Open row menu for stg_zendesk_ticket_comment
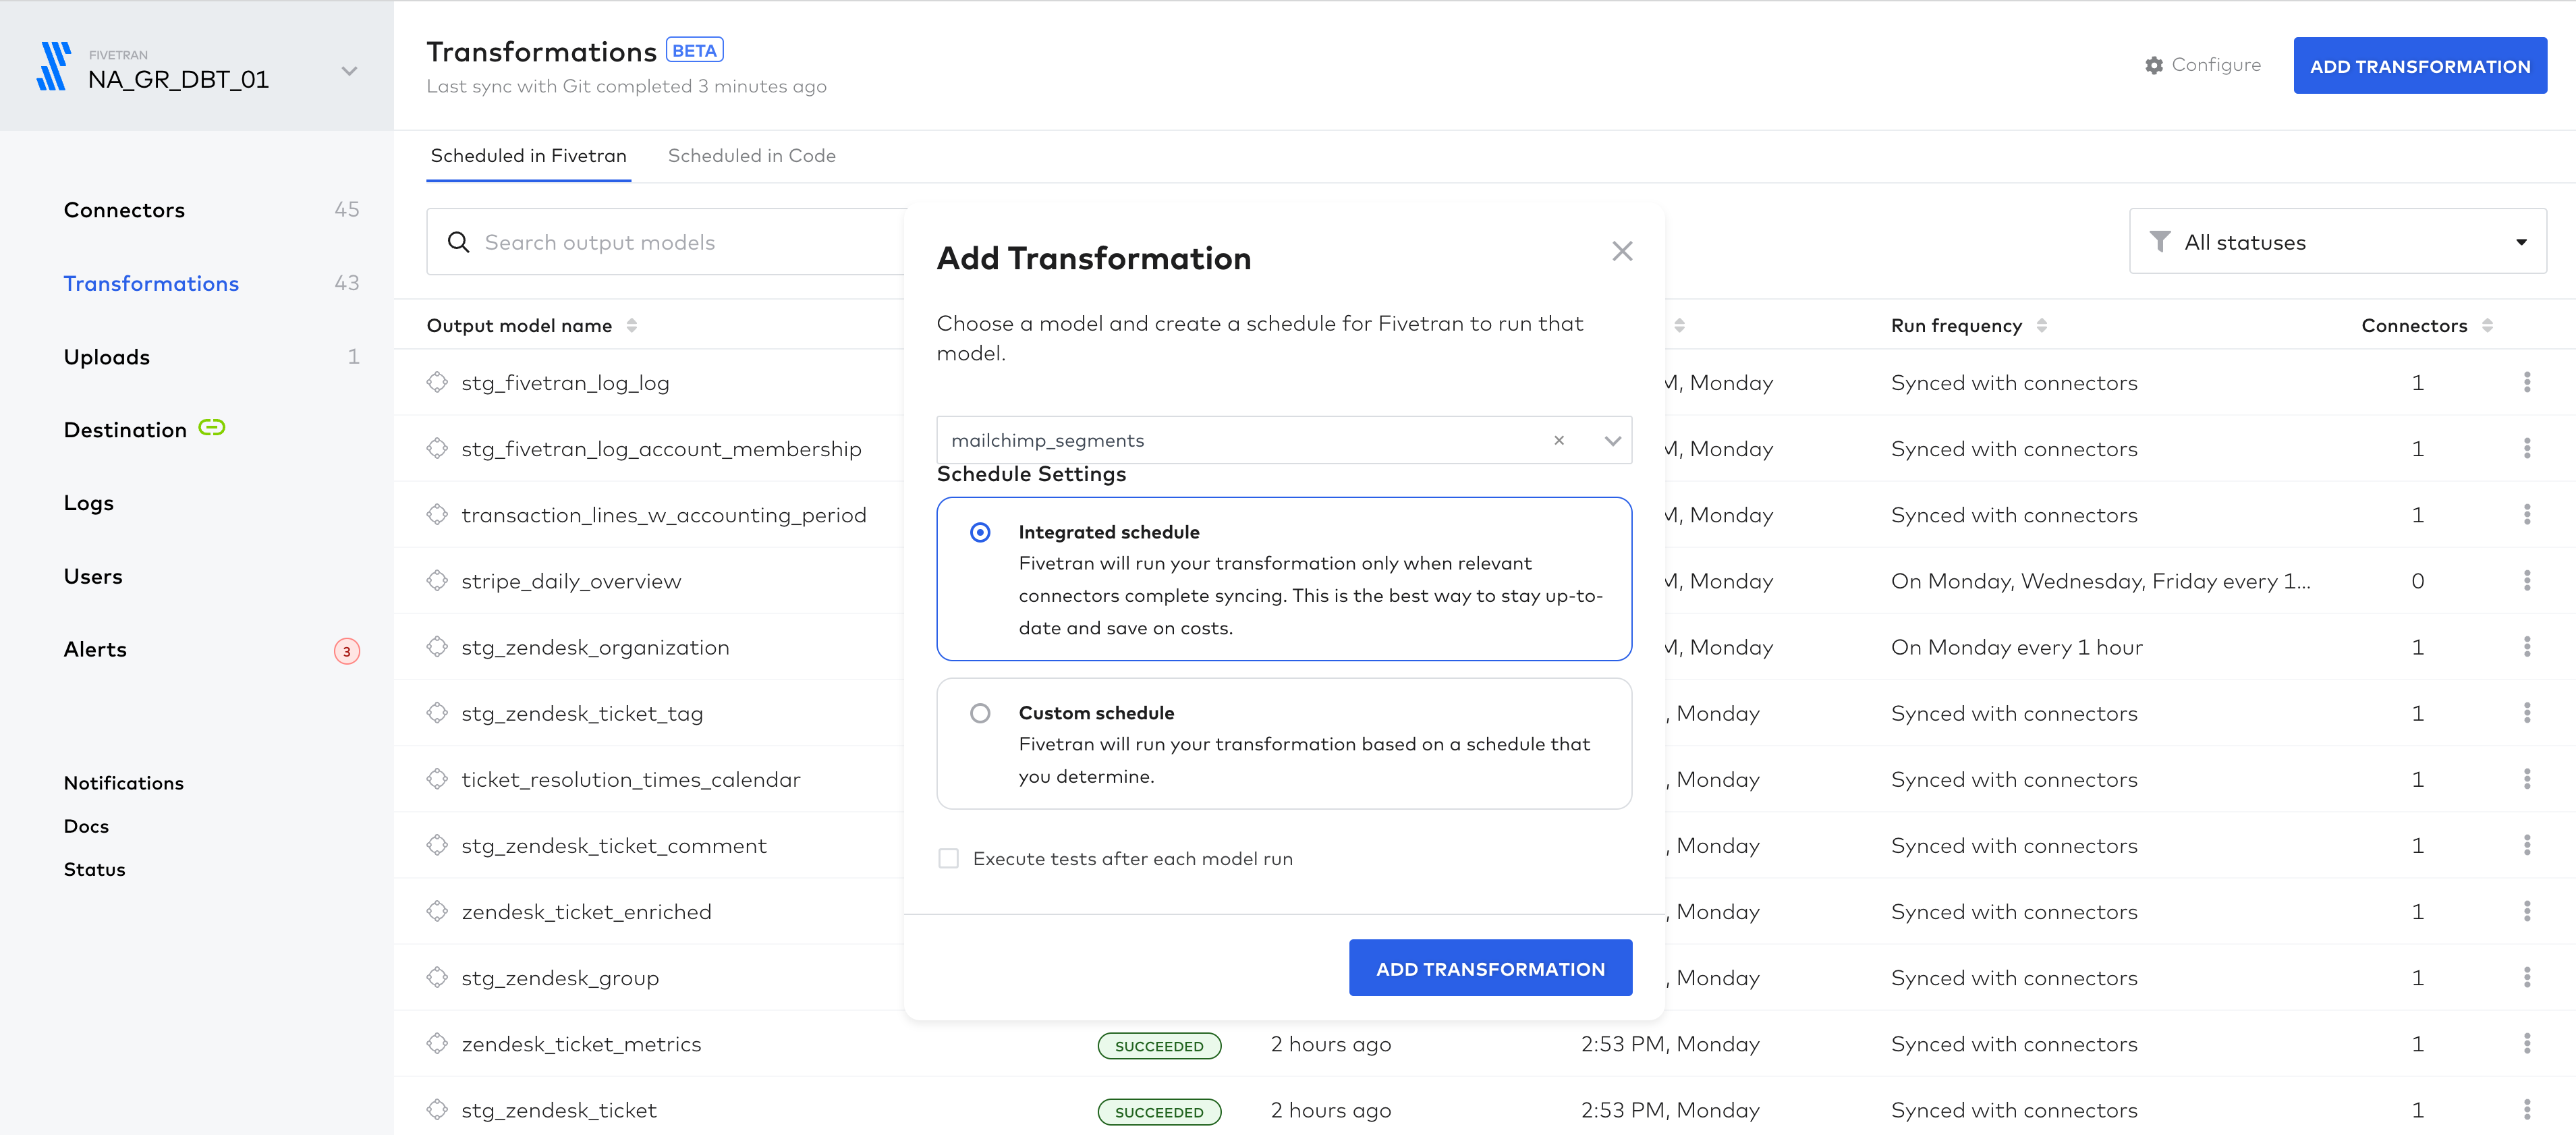The width and height of the screenshot is (2576, 1135). 2527,846
